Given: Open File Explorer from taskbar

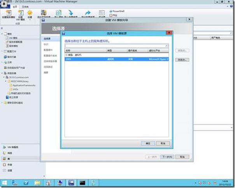Looking at the screenshot, I should coord(37,183).
